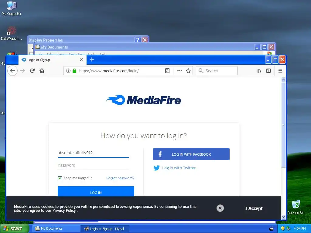This screenshot has width=311, height=233.
Task: Click the green padlock security icon
Action: (x=74, y=71)
